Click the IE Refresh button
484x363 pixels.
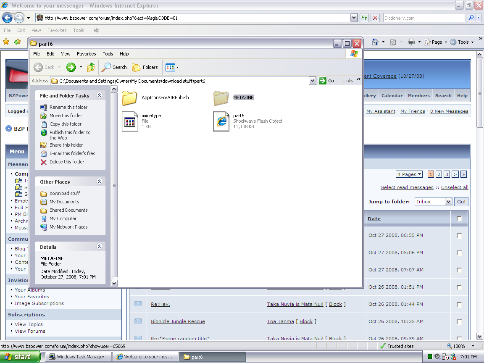pyautogui.click(x=364, y=18)
